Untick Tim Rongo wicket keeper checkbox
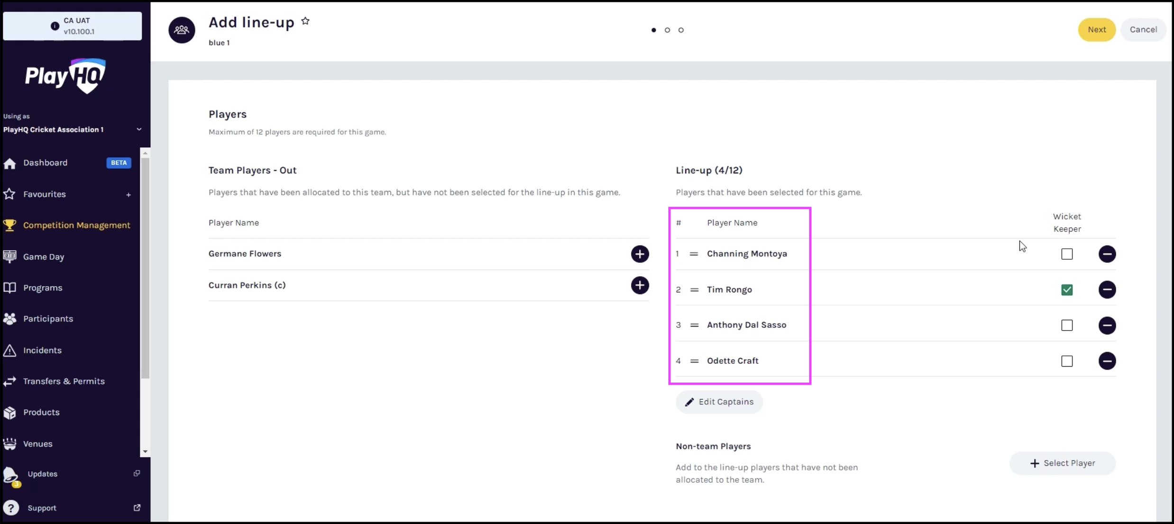Image resolution: width=1174 pixels, height=524 pixels. [x=1067, y=289]
